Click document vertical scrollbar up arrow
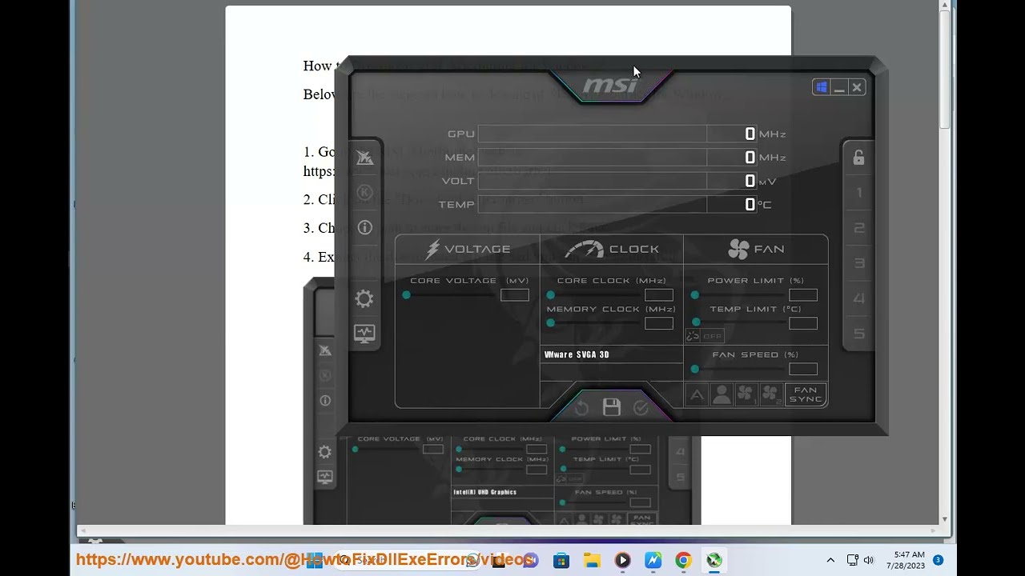This screenshot has width=1025, height=576. pos(945,6)
